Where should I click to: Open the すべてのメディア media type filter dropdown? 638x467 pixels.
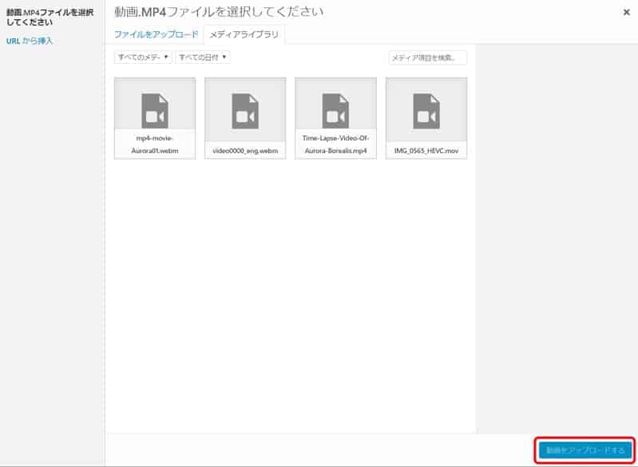click(x=144, y=57)
